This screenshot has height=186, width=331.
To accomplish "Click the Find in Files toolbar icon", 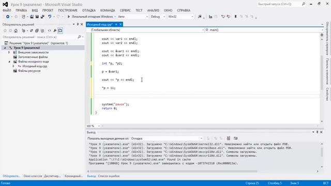I will 200,17.
